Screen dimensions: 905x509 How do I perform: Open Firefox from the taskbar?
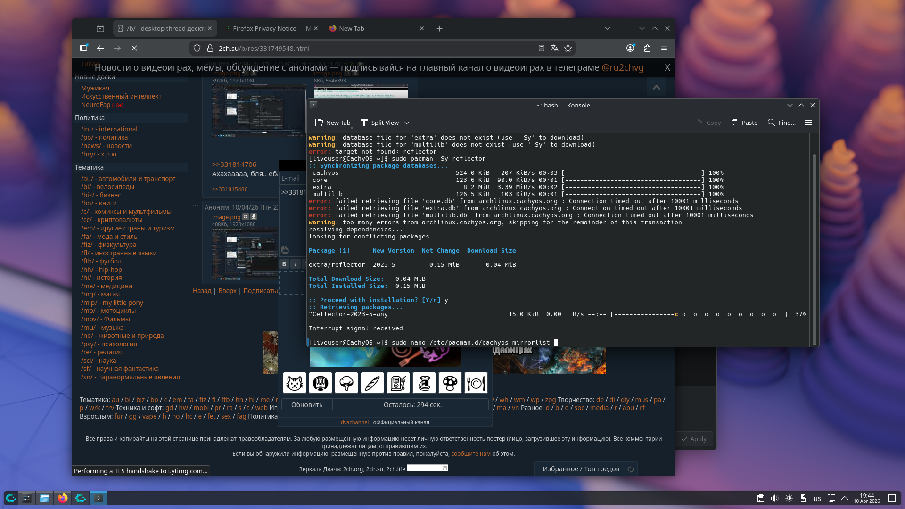[63, 498]
